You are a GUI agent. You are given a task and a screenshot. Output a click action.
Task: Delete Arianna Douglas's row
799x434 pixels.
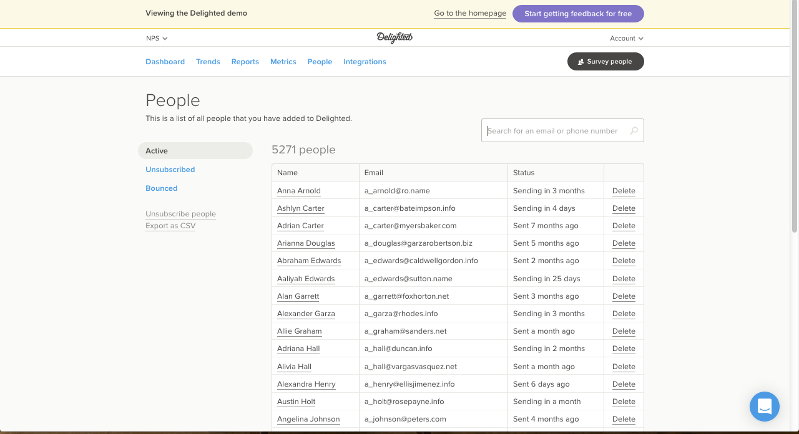pos(624,243)
